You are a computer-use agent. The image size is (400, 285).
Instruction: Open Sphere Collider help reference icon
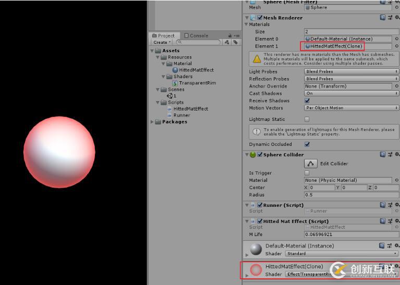pos(383,154)
